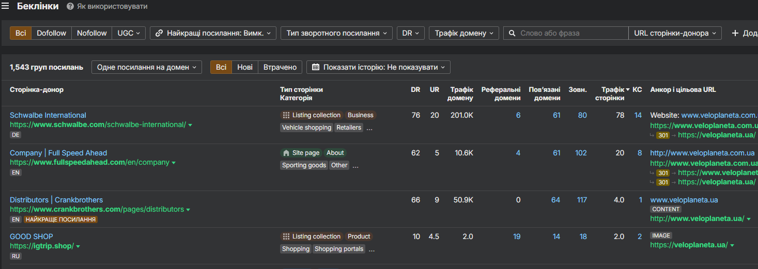The width and height of the screenshot is (758, 269).
Task: Switch to the Нові tab
Action: (245, 67)
